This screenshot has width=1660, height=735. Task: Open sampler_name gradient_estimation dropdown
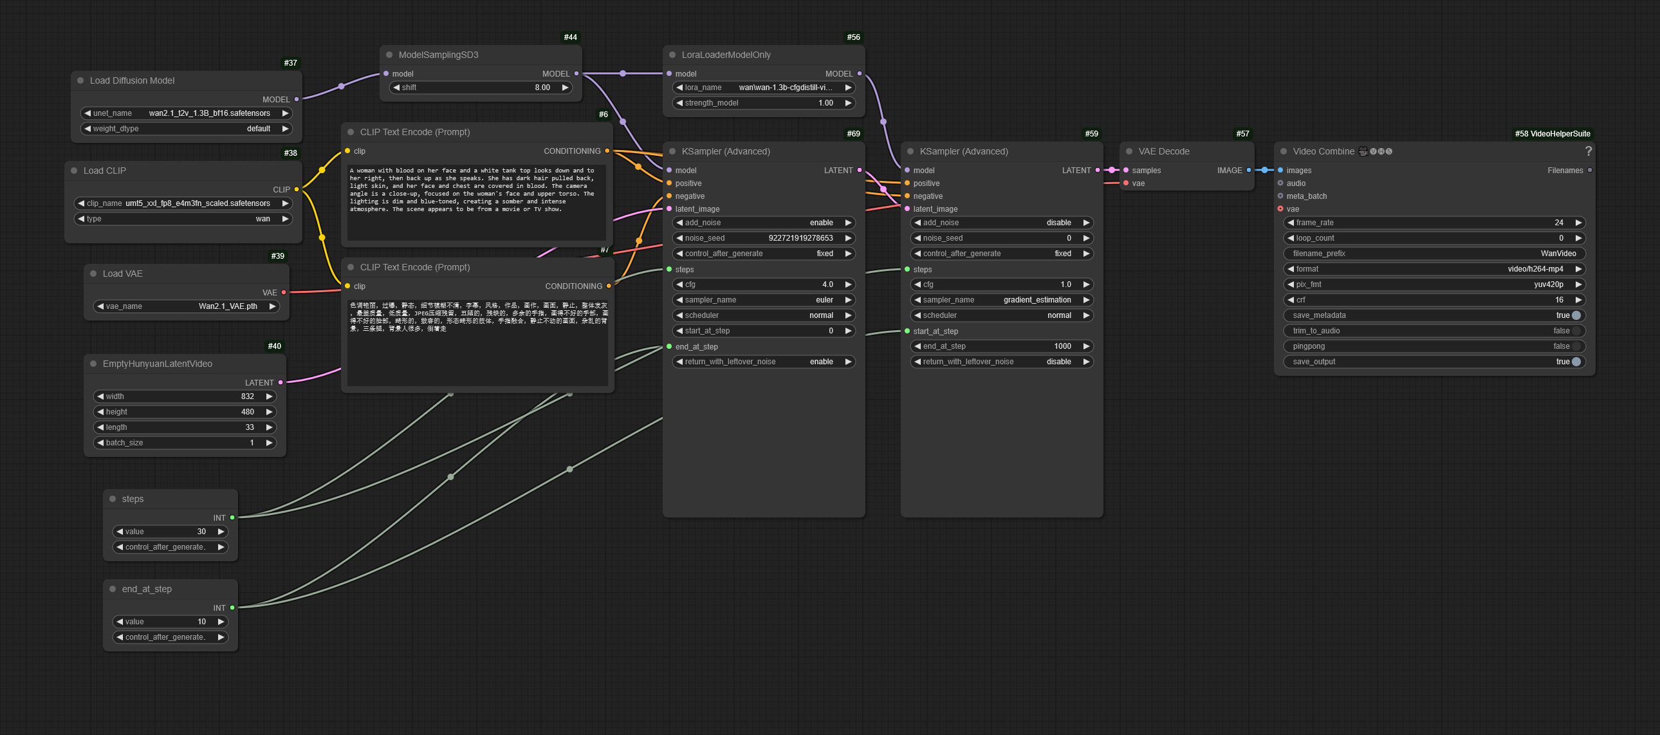1001,300
